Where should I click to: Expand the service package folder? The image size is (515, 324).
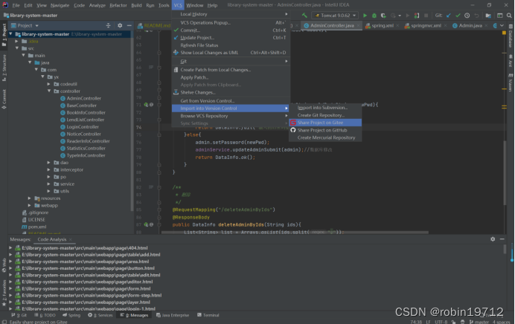click(x=49, y=184)
